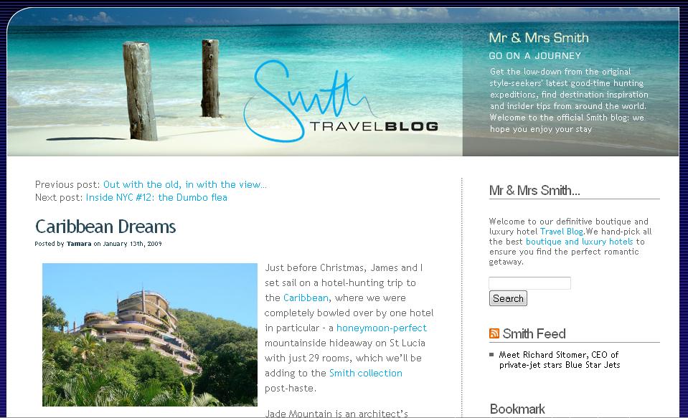Click the Smith Travel Blog logo
688x418 pixels.
click(341, 102)
